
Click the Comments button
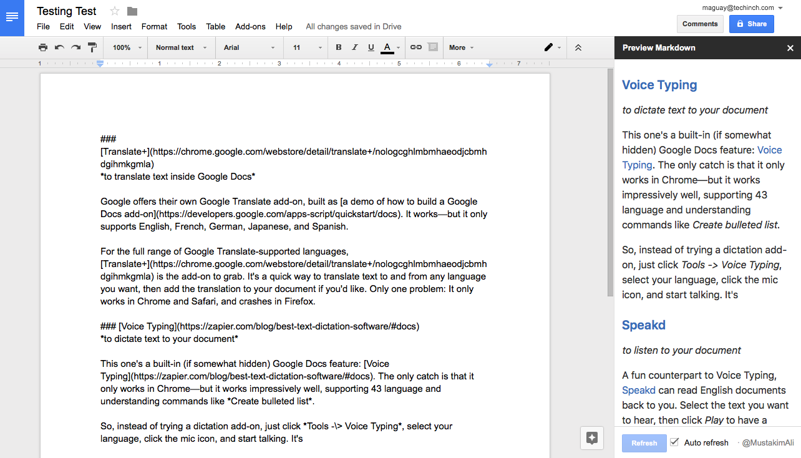click(700, 24)
